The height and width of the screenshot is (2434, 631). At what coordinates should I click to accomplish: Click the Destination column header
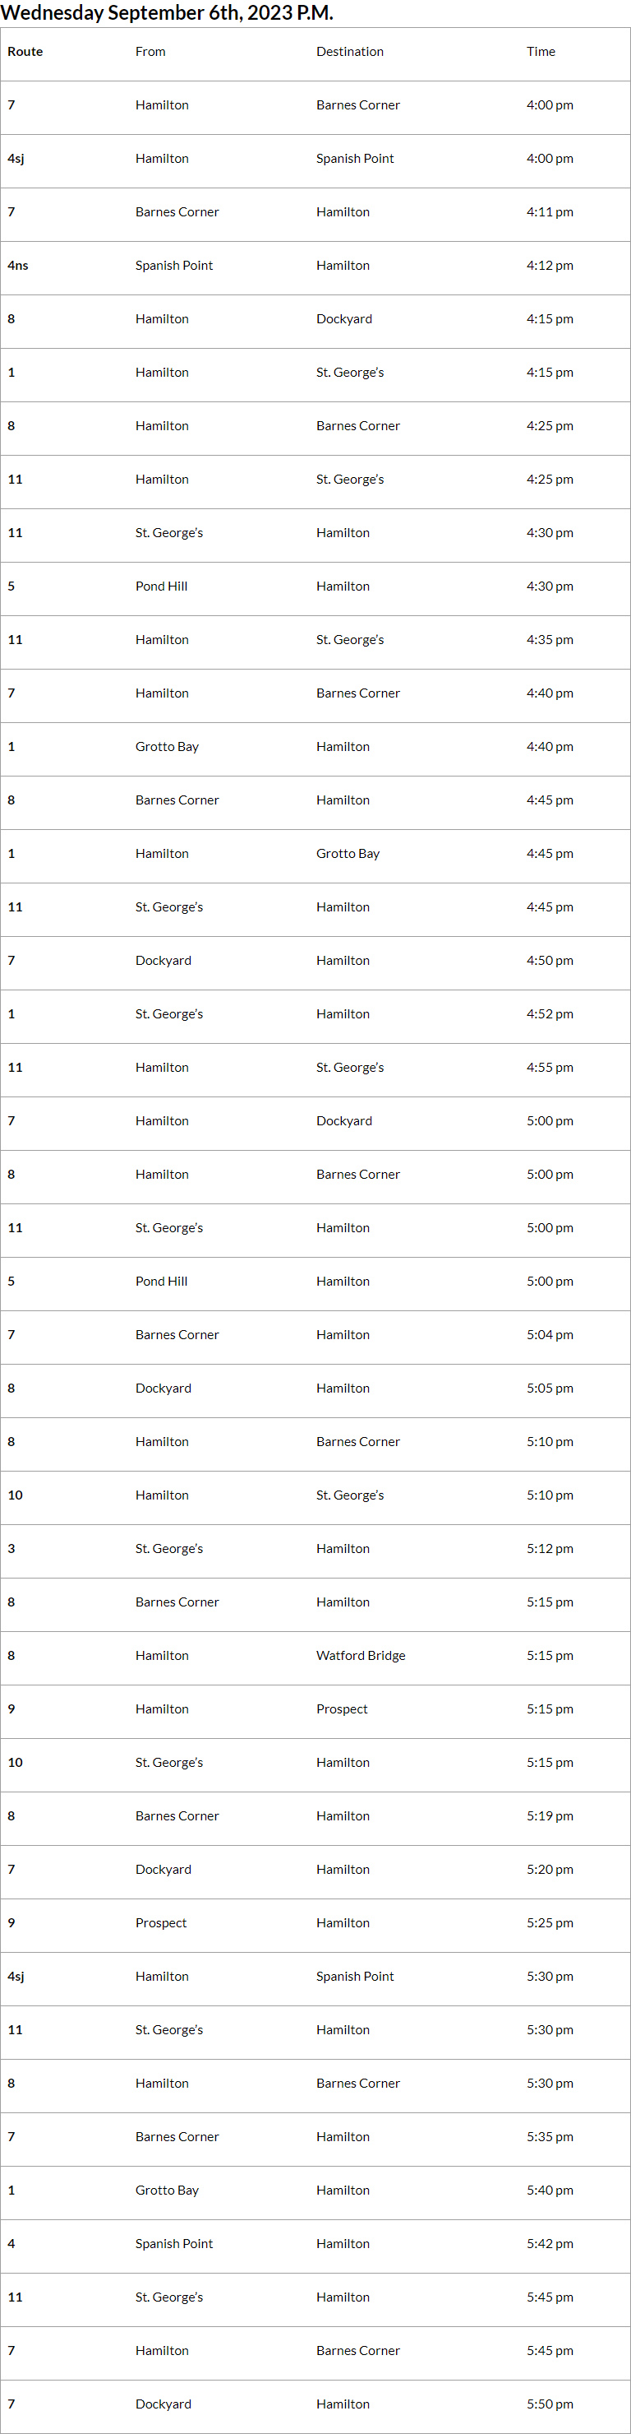click(x=349, y=52)
